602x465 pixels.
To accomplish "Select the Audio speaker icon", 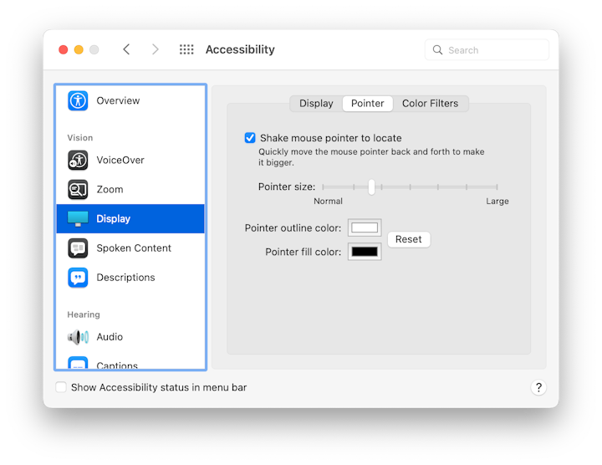I will pyautogui.click(x=79, y=337).
